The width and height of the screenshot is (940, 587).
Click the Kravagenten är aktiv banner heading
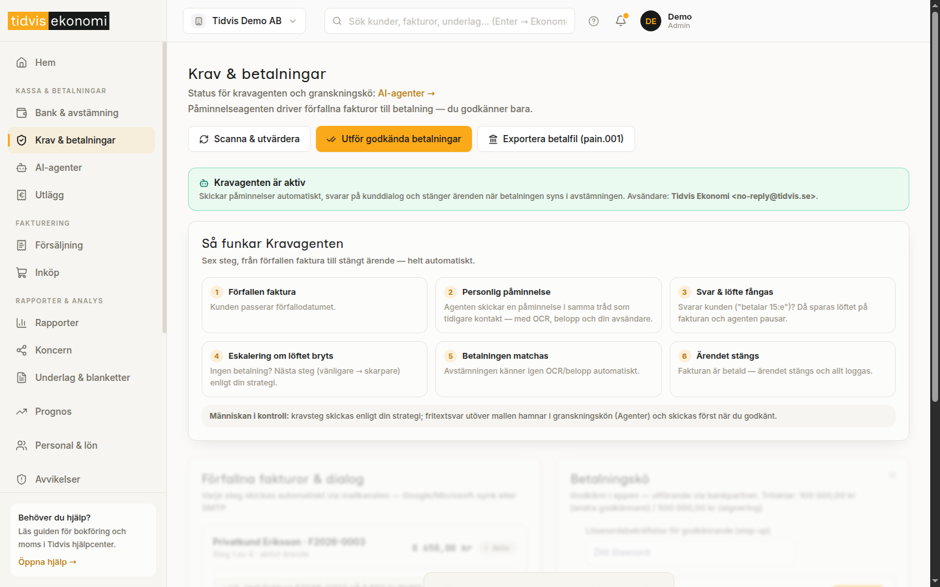pyautogui.click(x=260, y=183)
